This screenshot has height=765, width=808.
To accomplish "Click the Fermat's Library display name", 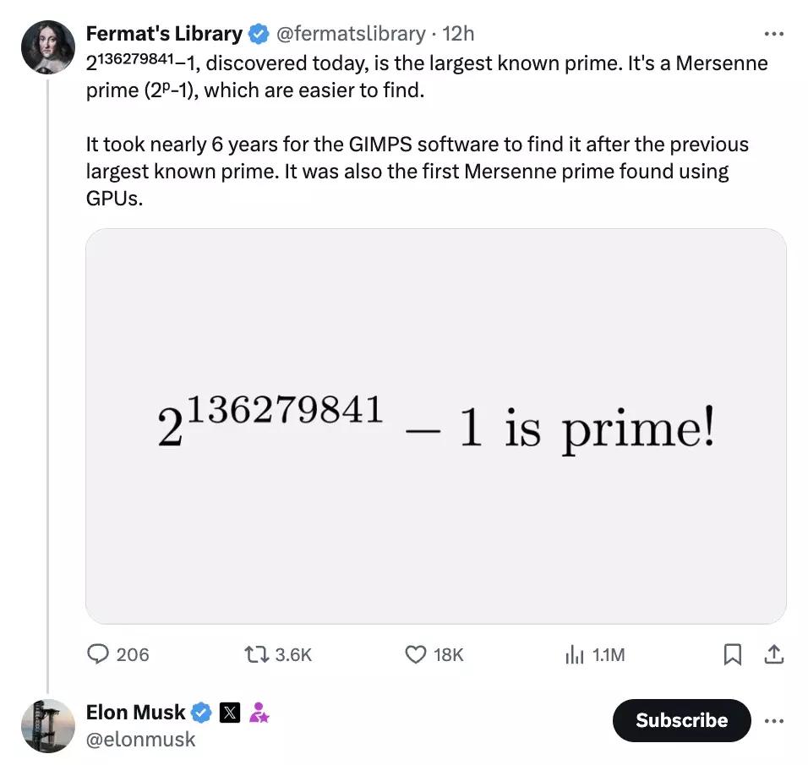I will pos(165,33).
